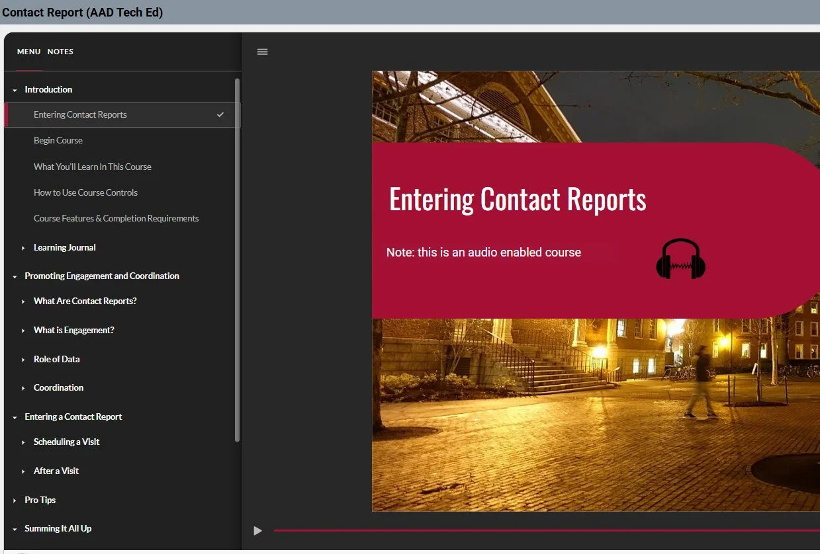Open the Begin Course slide
Viewport: 820px width, 554px height.
click(58, 140)
